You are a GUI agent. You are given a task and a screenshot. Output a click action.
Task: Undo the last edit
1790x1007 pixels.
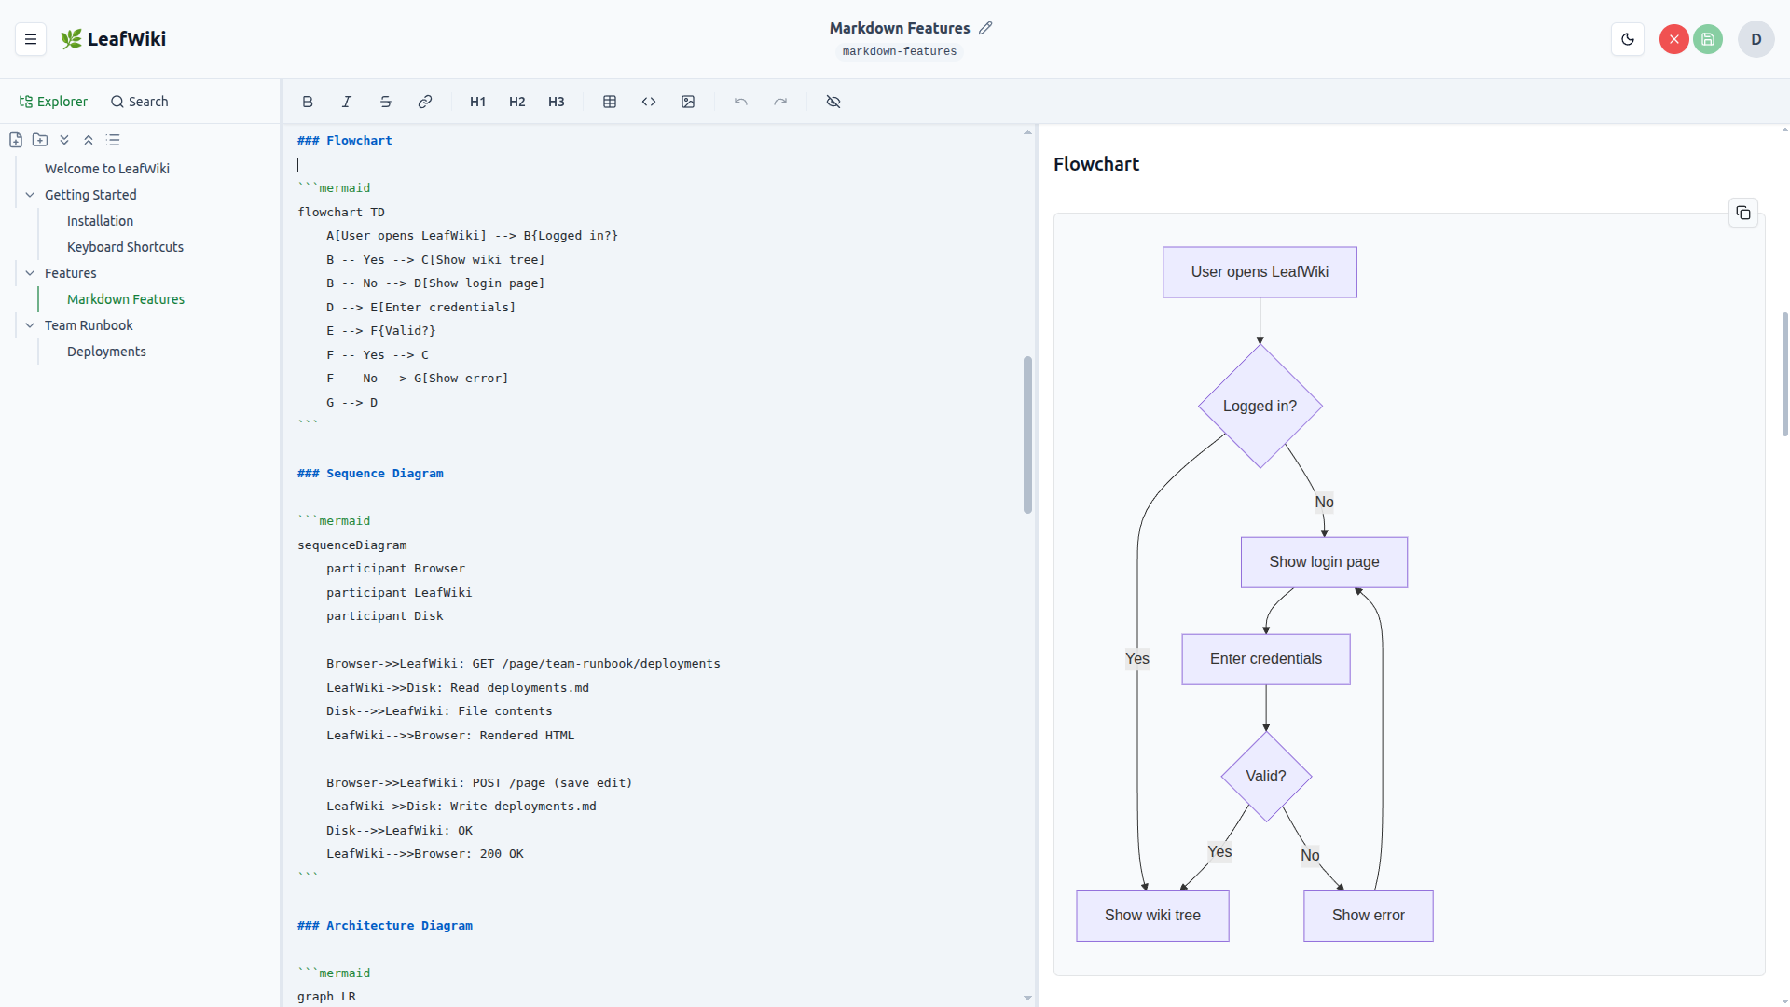[741, 102]
